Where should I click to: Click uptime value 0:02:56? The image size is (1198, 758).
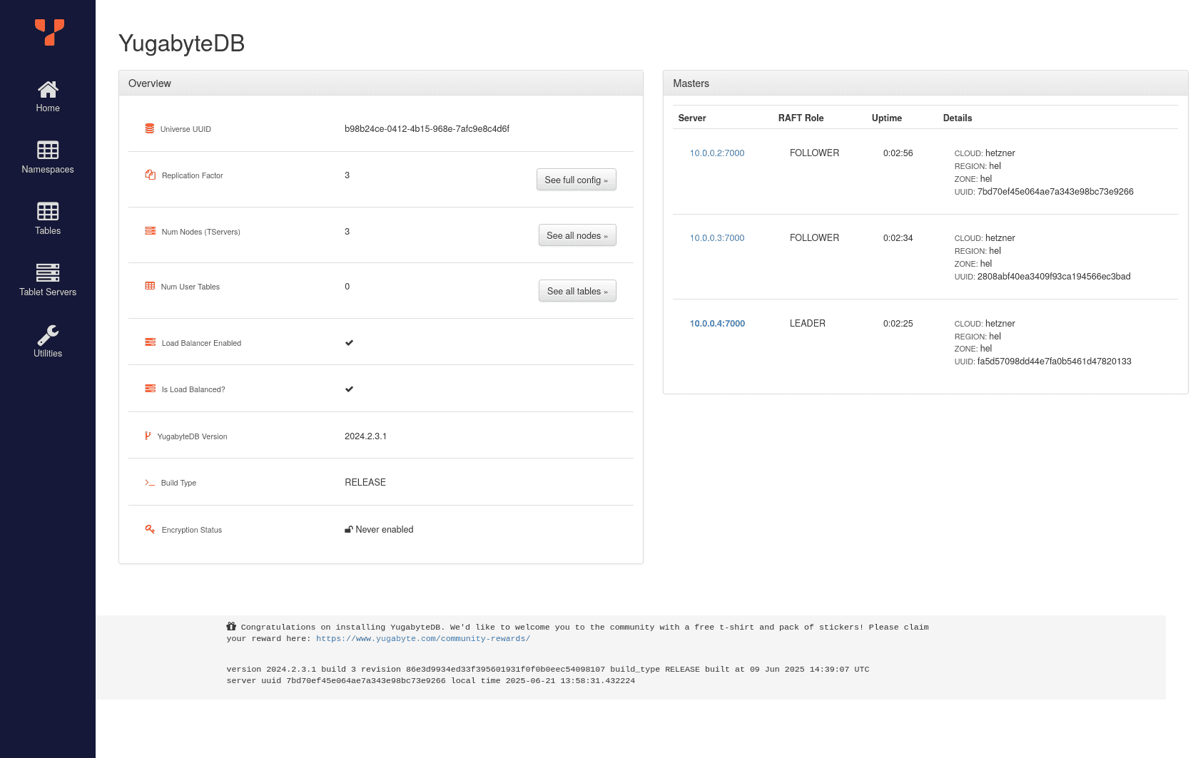[x=898, y=153]
